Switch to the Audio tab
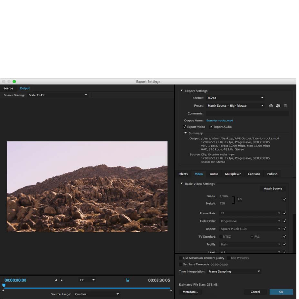Screen dimensions: 299x299 pos(214,174)
